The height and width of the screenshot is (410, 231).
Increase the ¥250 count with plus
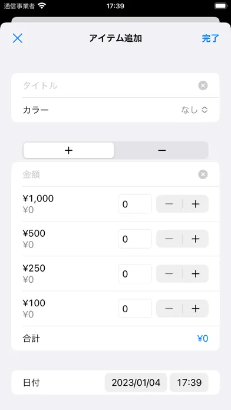(x=196, y=274)
